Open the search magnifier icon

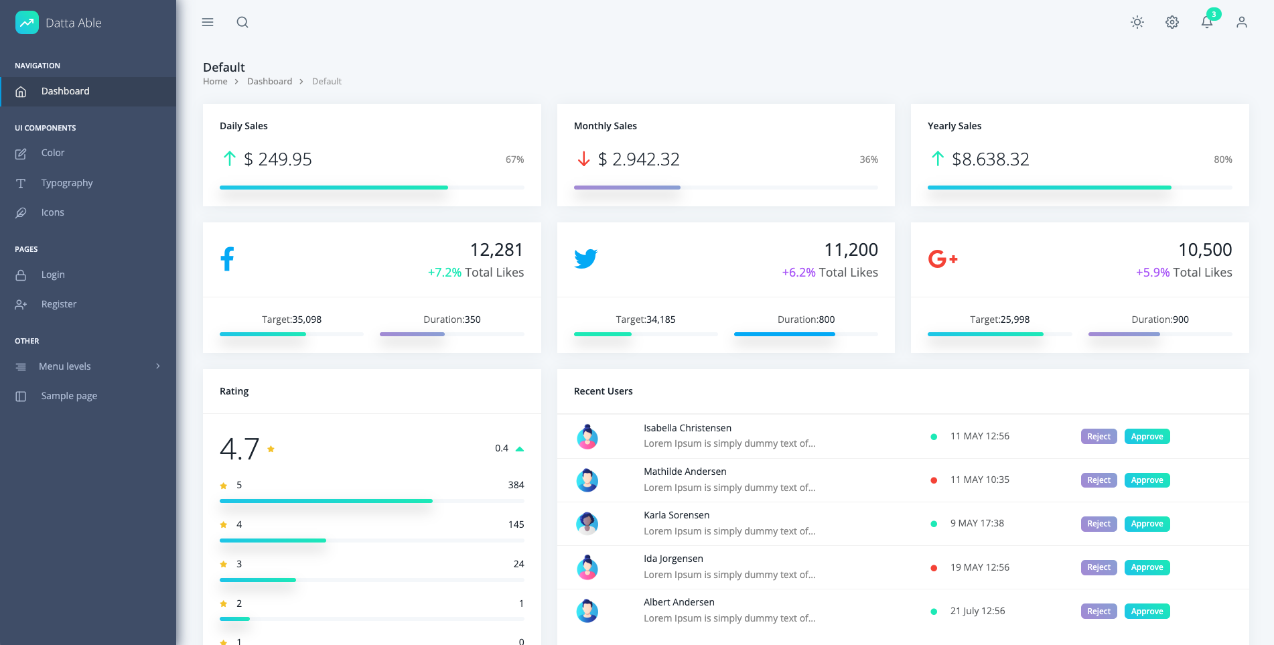coord(242,22)
